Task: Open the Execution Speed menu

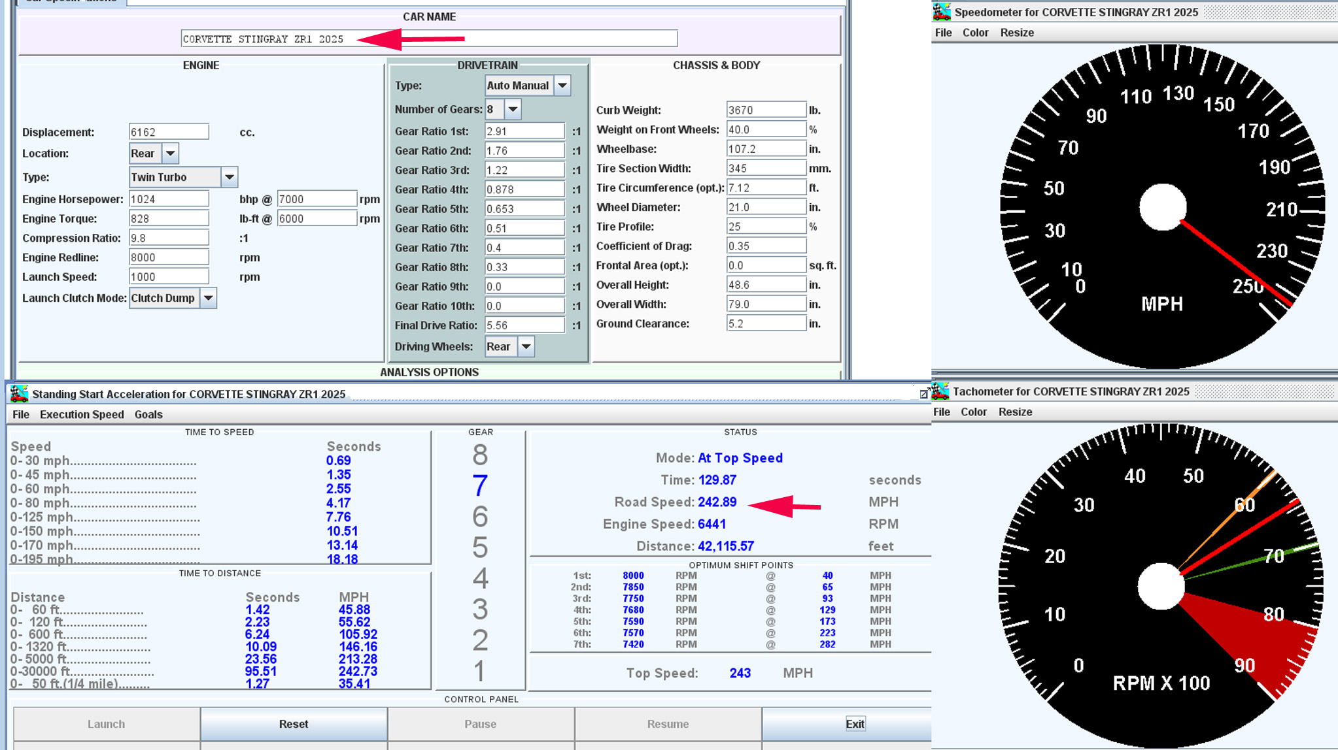Action: click(82, 414)
